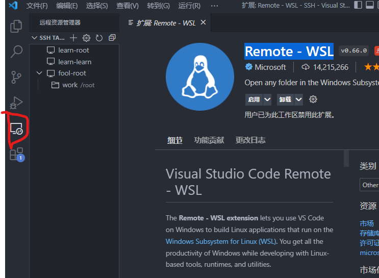Switch to the Details (细节) tab
The image size is (379, 278).
pyautogui.click(x=175, y=140)
